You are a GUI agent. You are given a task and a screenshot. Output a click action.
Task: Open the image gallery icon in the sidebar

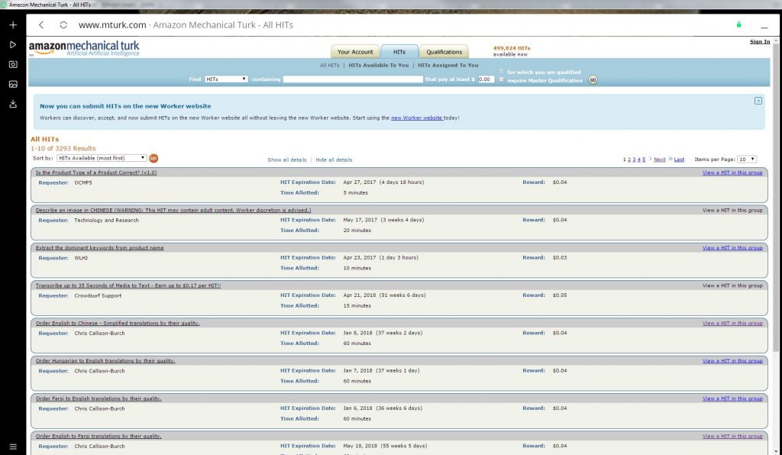[13, 85]
